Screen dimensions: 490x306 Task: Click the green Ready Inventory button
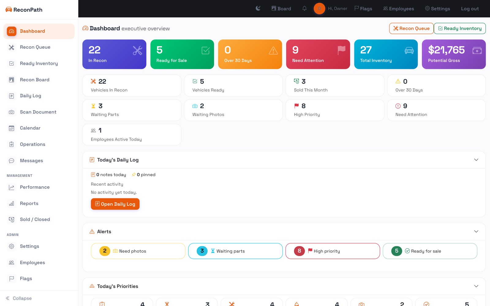460,28
